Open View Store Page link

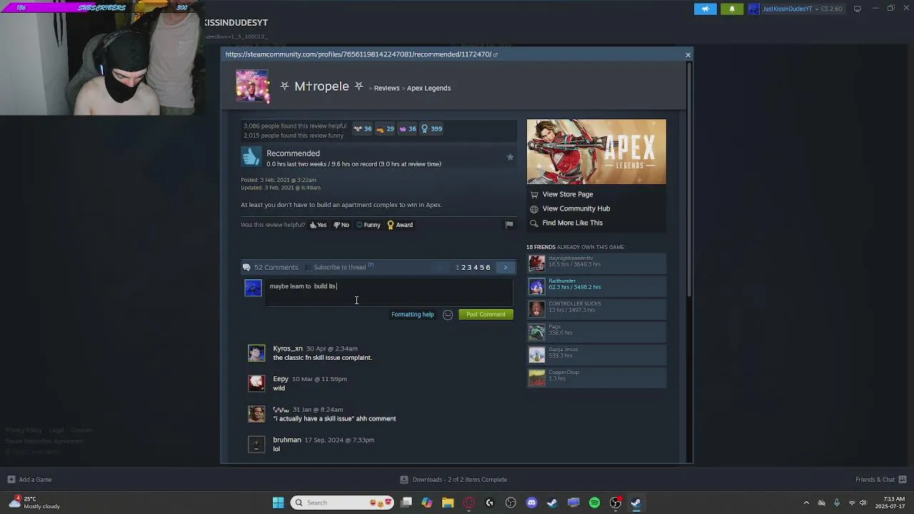(567, 194)
